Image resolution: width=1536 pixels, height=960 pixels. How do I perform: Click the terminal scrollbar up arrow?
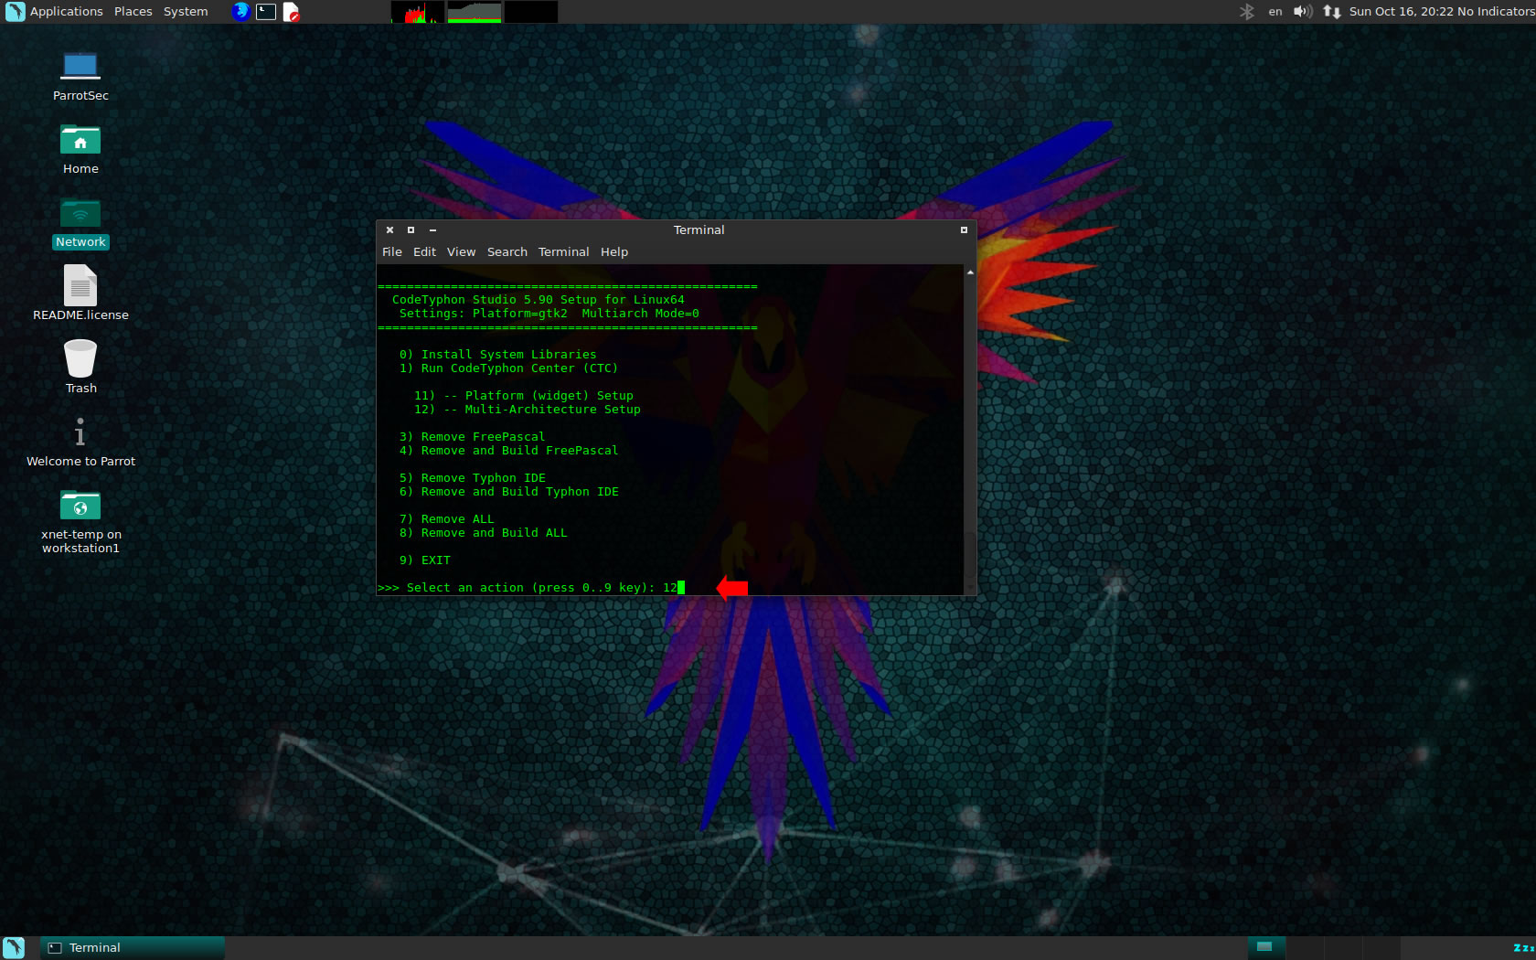pyautogui.click(x=970, y=272)
